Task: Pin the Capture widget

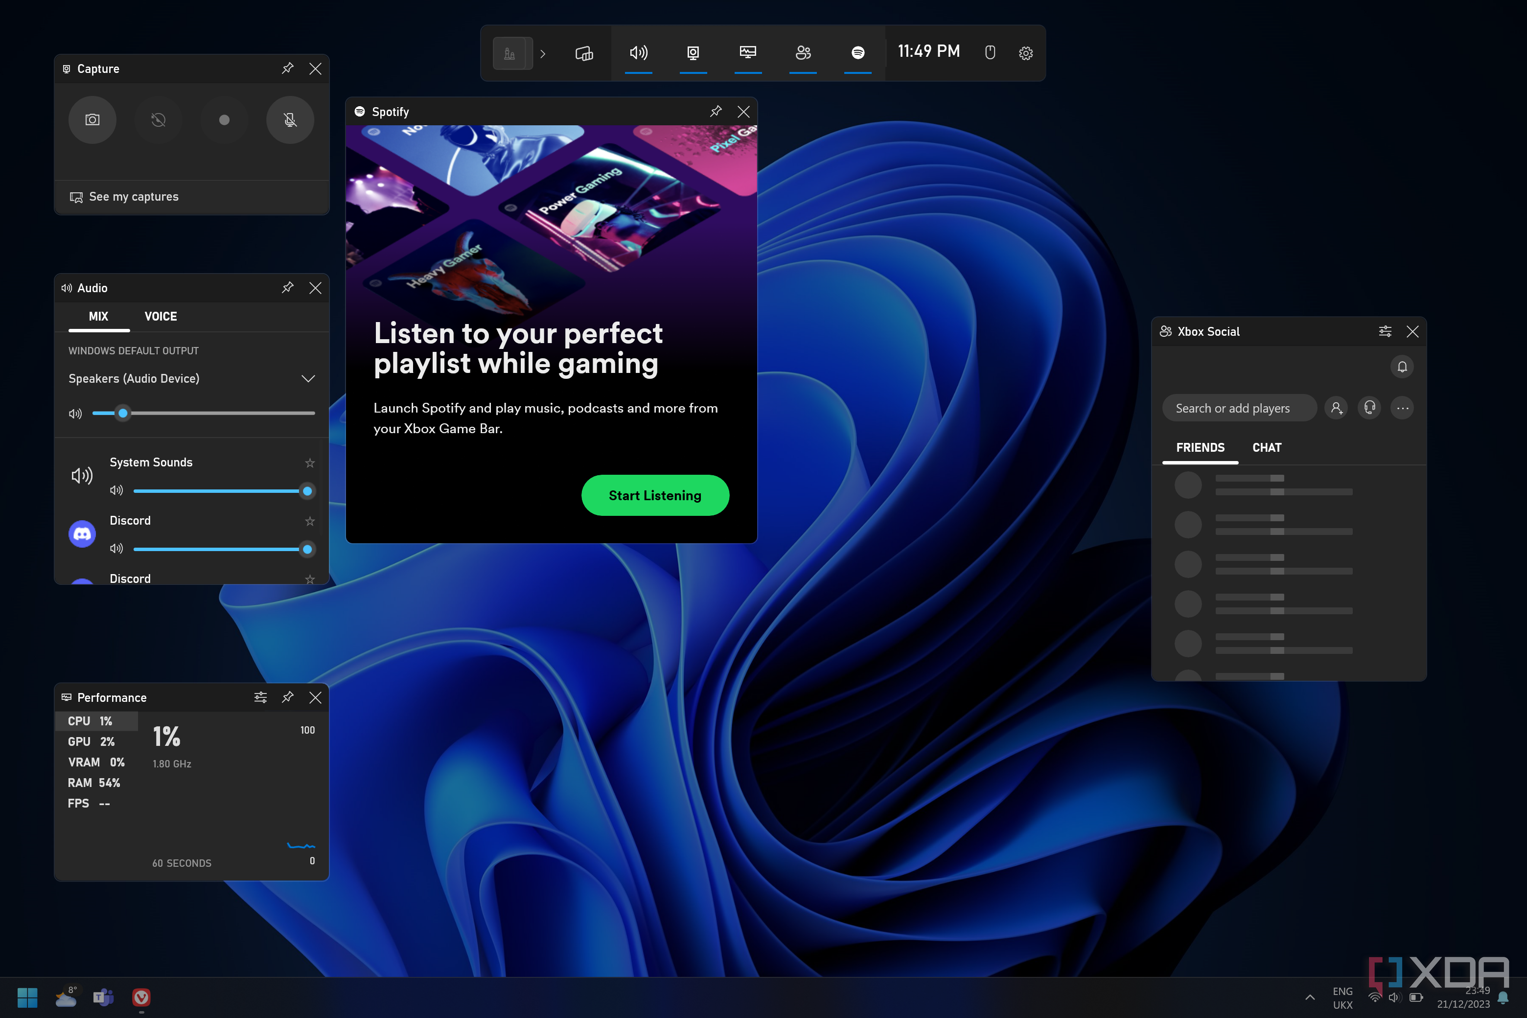Action: coord(288,68)
